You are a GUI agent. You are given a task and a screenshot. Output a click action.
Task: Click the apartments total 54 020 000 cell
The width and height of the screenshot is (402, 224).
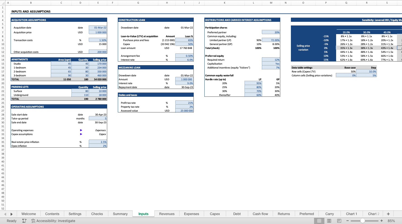tap(98, 79)
